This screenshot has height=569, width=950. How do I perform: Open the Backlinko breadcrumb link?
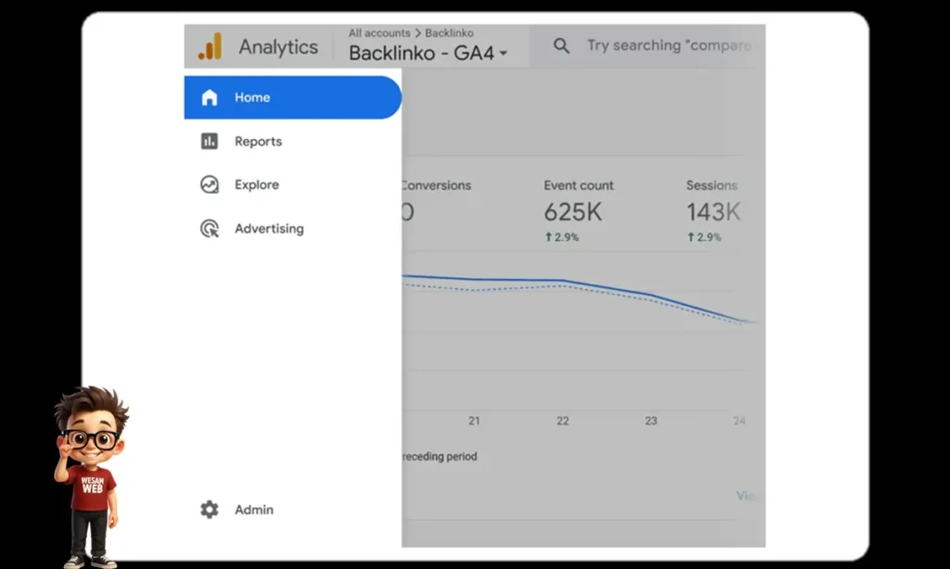coord(450,32)
